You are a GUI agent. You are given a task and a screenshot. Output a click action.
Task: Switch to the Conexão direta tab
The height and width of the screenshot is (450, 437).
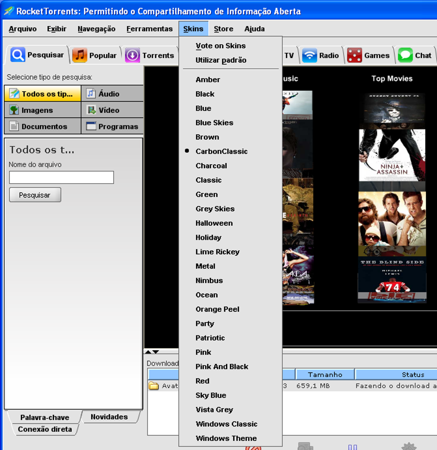pyautogui.click(x=45, y=429)
